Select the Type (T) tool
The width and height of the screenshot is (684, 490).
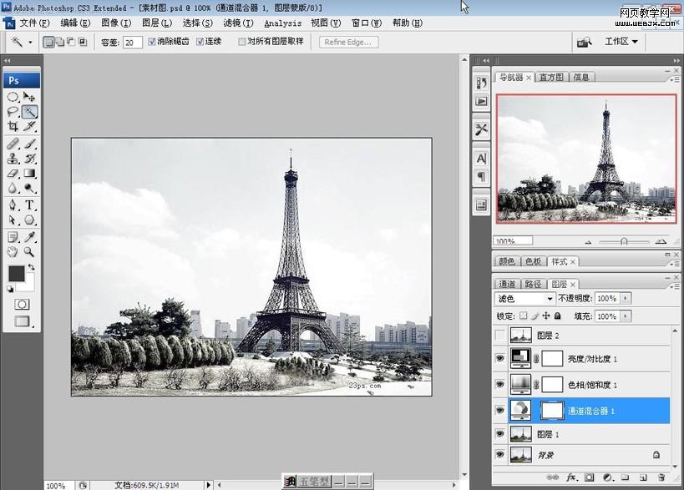coord(29,205)
